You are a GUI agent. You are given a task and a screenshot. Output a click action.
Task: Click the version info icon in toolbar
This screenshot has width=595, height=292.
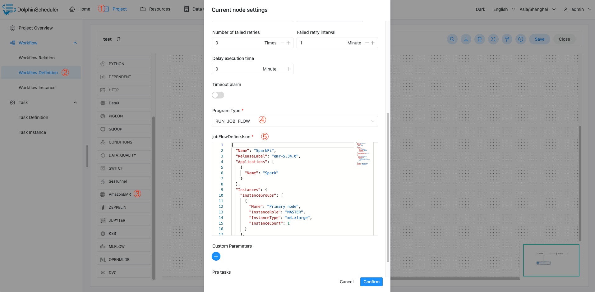coord(520,39)
